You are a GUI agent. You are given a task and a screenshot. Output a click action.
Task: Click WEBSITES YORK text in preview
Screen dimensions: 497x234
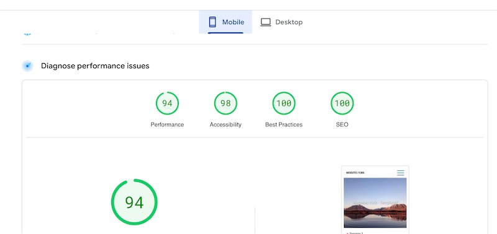355,173
